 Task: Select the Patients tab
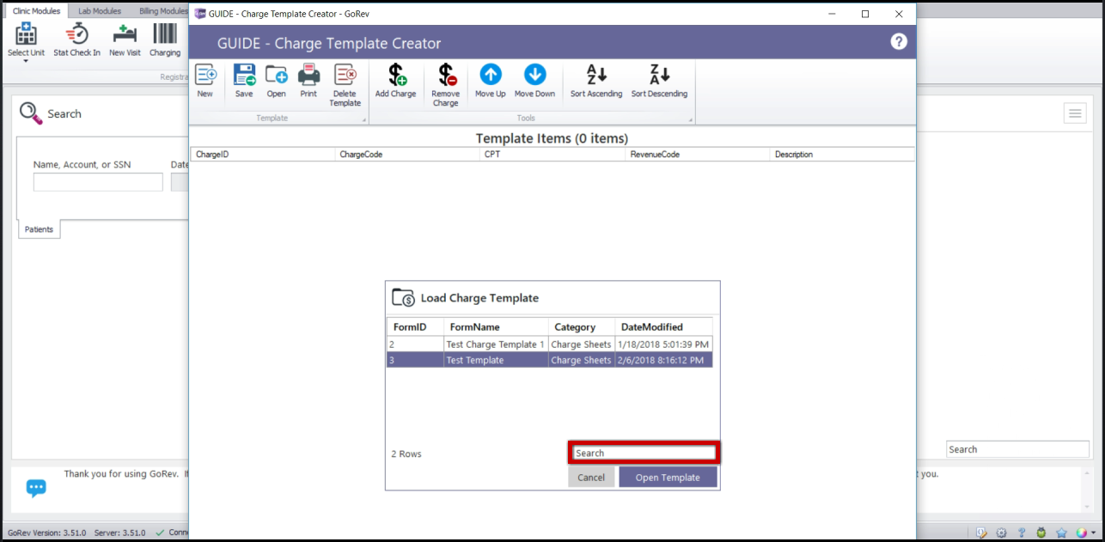click(x=39, y=229)
